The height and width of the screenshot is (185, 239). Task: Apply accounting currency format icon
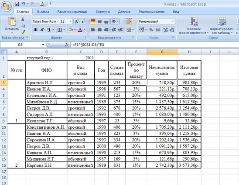point(141,30)
